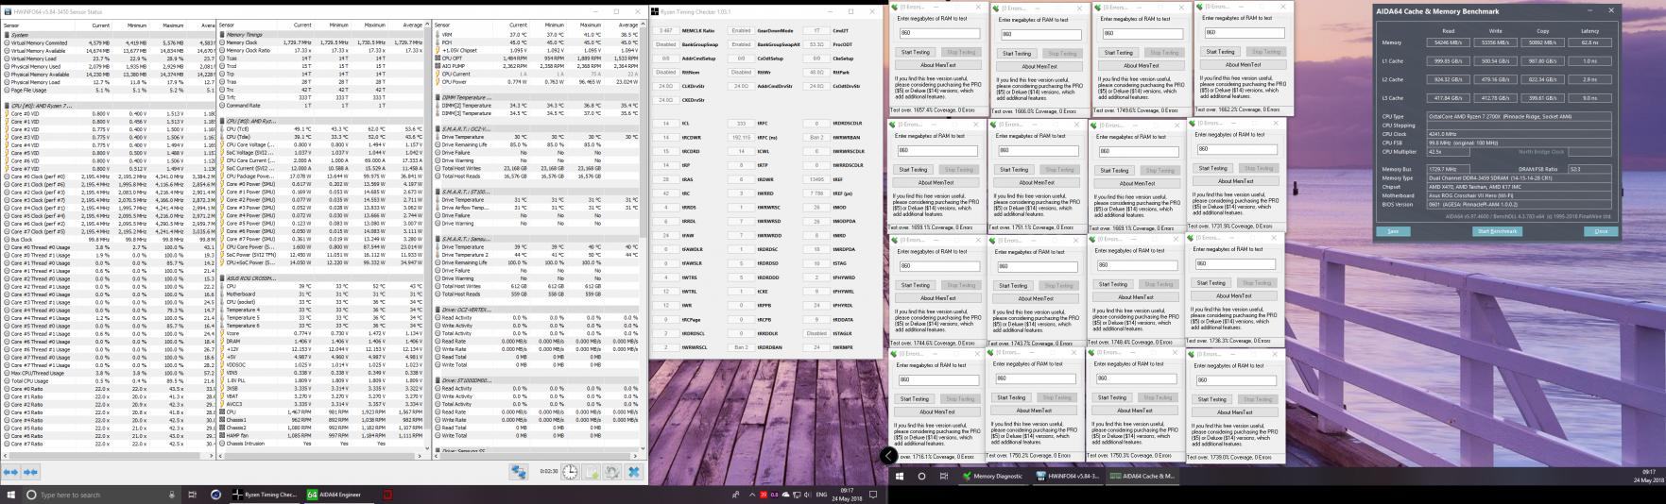Viewport: 1666px width, 504px height.
Task: Click the Maximum column header in first HWiNFO pane
Action: [x=173, y=25]
